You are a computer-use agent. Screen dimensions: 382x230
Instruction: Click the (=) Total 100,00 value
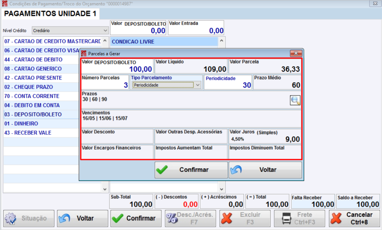pos(277,205)
